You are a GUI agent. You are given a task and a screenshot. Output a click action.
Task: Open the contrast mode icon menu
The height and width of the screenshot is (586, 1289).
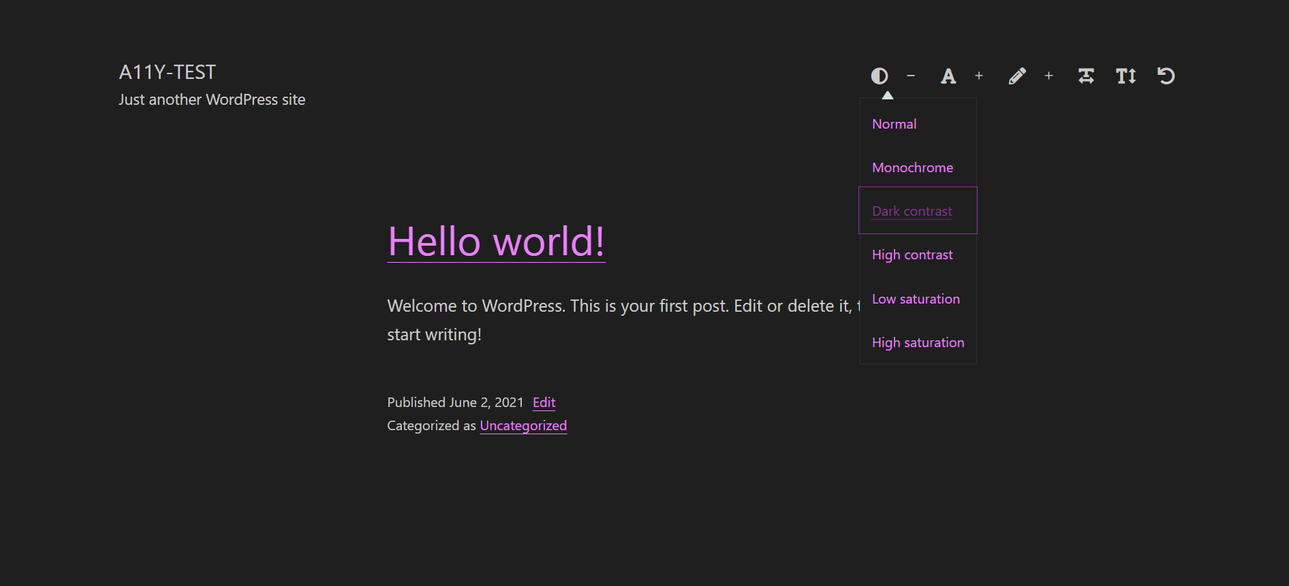point(880,76)
